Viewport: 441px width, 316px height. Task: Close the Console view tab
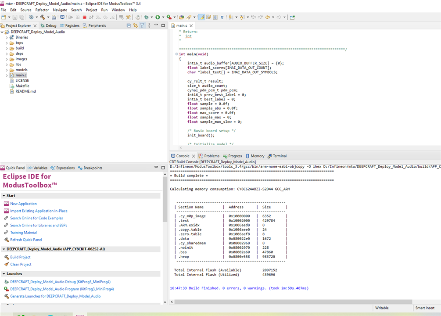point(194,156)
